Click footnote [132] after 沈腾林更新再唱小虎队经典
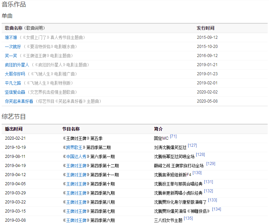This screenshot has width=269, height=224. point(208,191)
